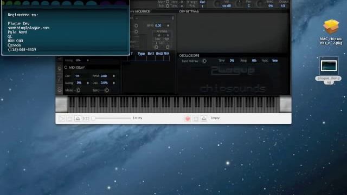
Task: Click the volume value '-oo dB'
Action: coord(226,6)
